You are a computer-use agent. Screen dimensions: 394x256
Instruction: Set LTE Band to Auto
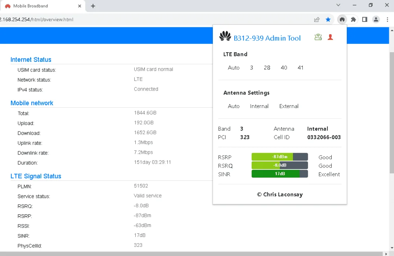point(234,68)
